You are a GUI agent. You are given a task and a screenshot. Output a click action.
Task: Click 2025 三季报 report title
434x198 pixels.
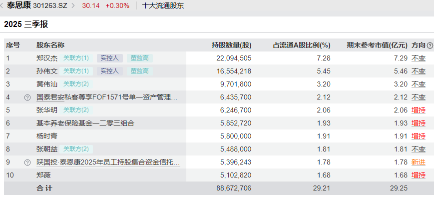(x=26, y=24)
